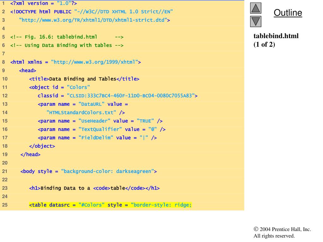The image size is (323, 242).
Task: Click the FieldDelim param code line
Action: [97, 138]
